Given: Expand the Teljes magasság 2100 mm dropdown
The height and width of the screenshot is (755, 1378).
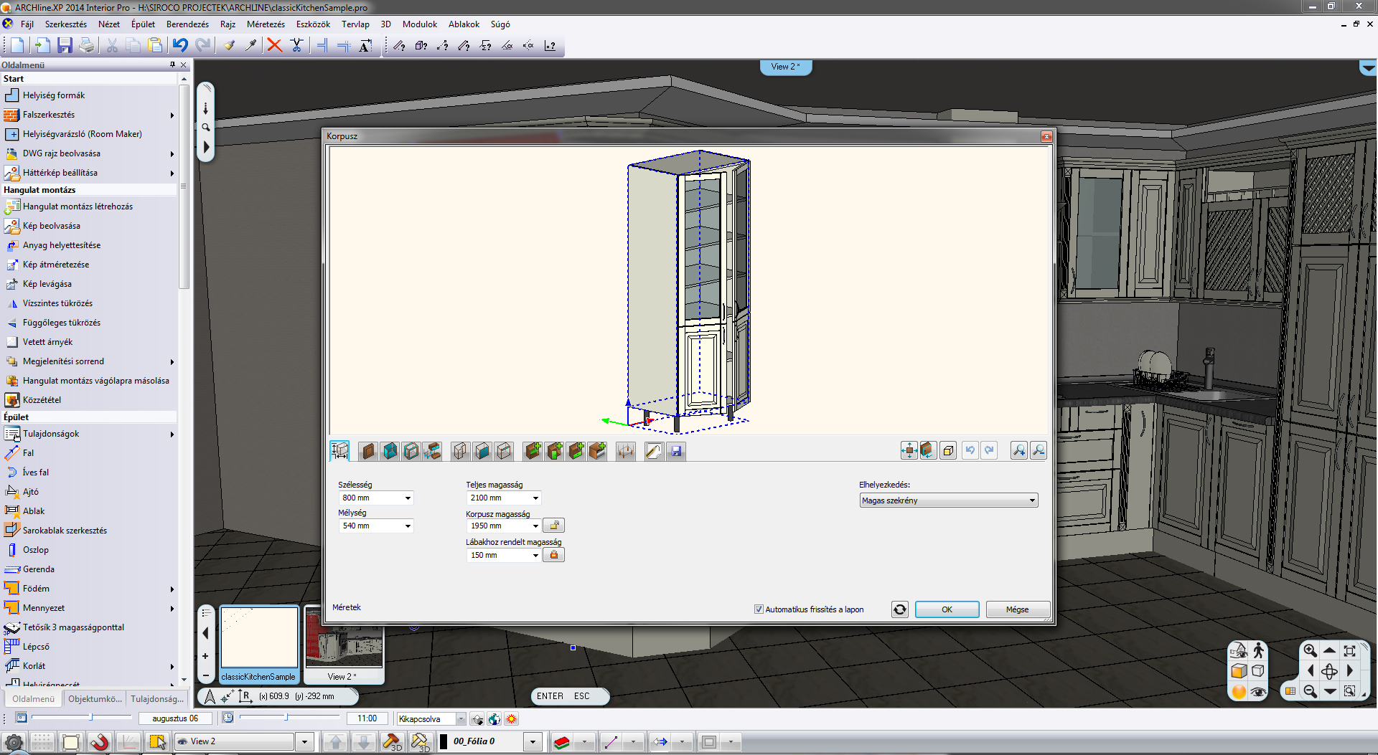Looking at the screenshot, I should (x=535, y=498).
